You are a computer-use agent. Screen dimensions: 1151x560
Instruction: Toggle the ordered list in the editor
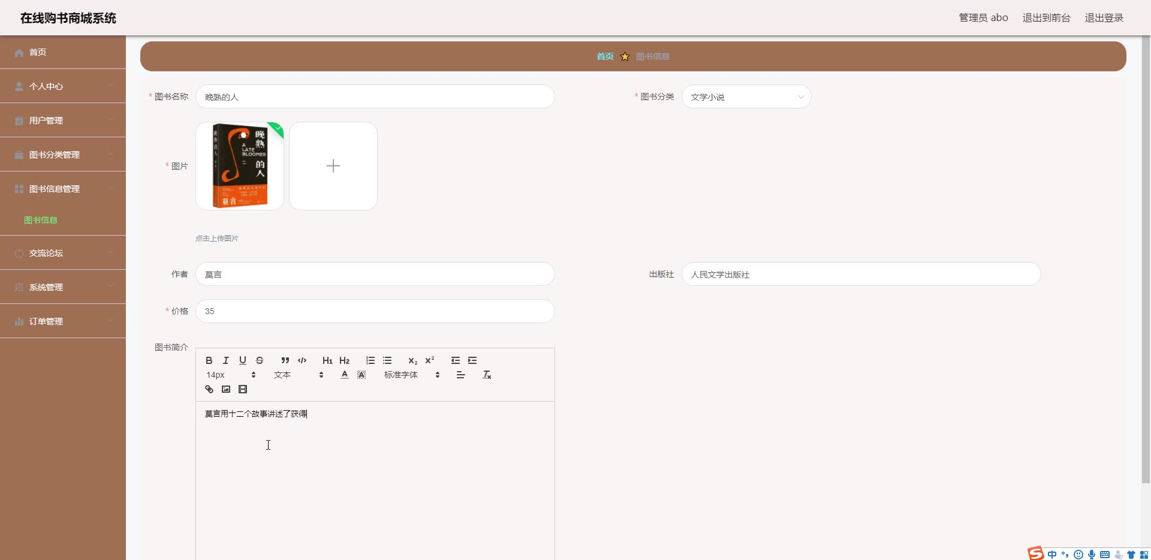pos(370,360)
